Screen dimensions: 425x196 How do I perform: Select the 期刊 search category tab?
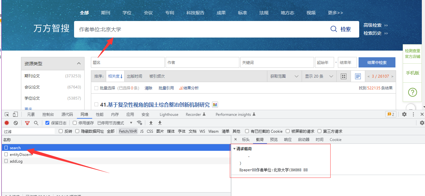(106, 13)
